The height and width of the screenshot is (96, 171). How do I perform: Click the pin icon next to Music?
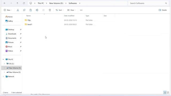coord(21,47)
